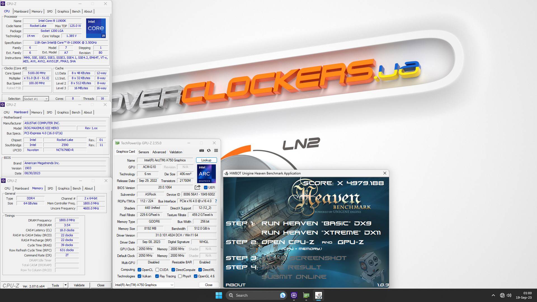Toggle the OpenGL 4.6 checkbox

(x=196, y=276)
